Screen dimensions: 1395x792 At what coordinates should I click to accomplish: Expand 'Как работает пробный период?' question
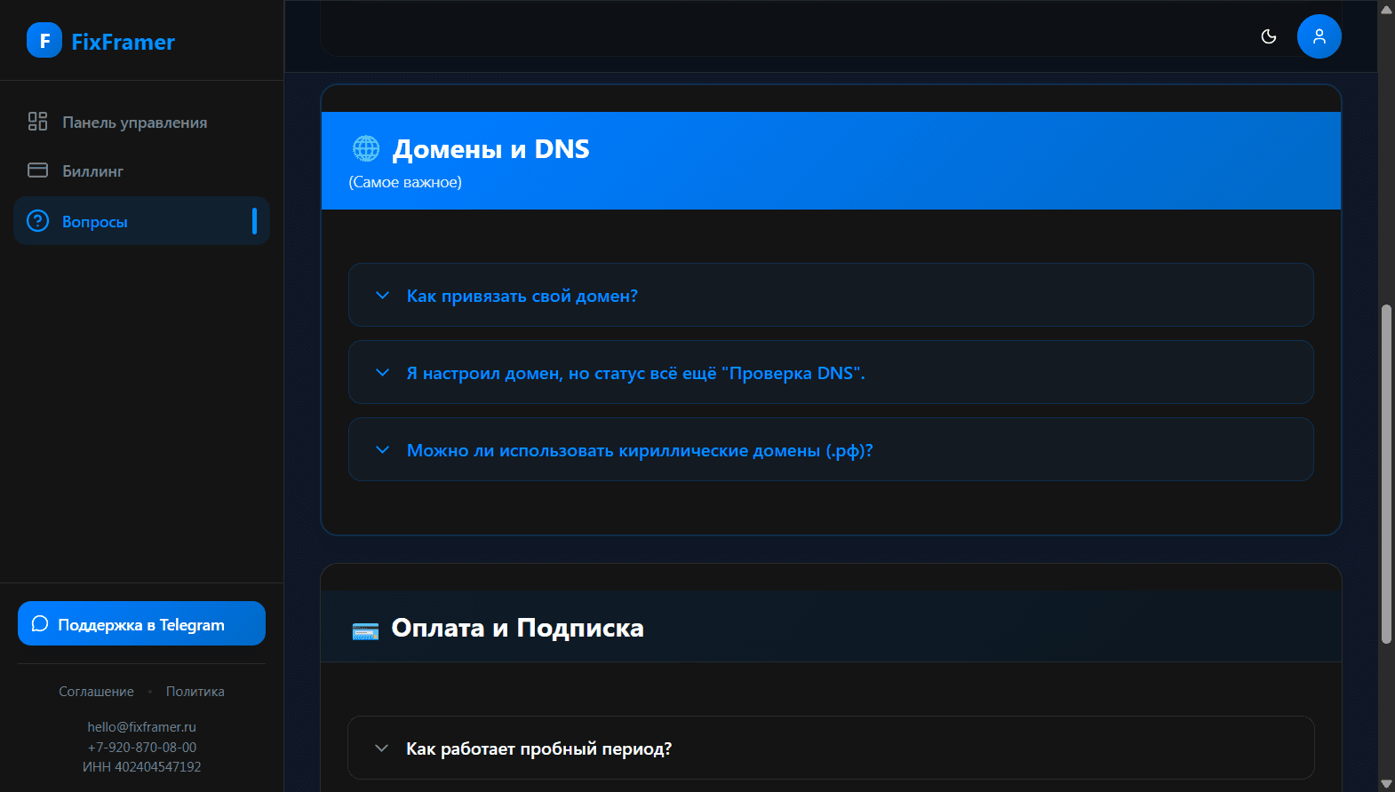(538, 748)
